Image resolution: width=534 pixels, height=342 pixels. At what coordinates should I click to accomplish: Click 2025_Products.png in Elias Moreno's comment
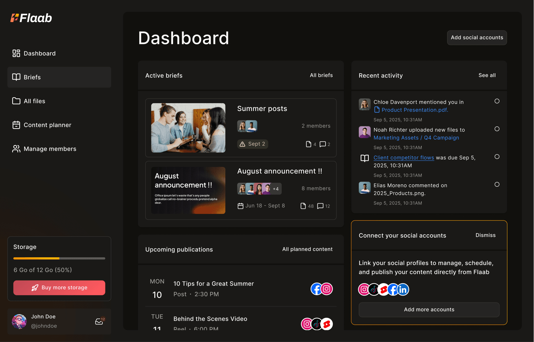pyautogui.click(x=399, y=193)
